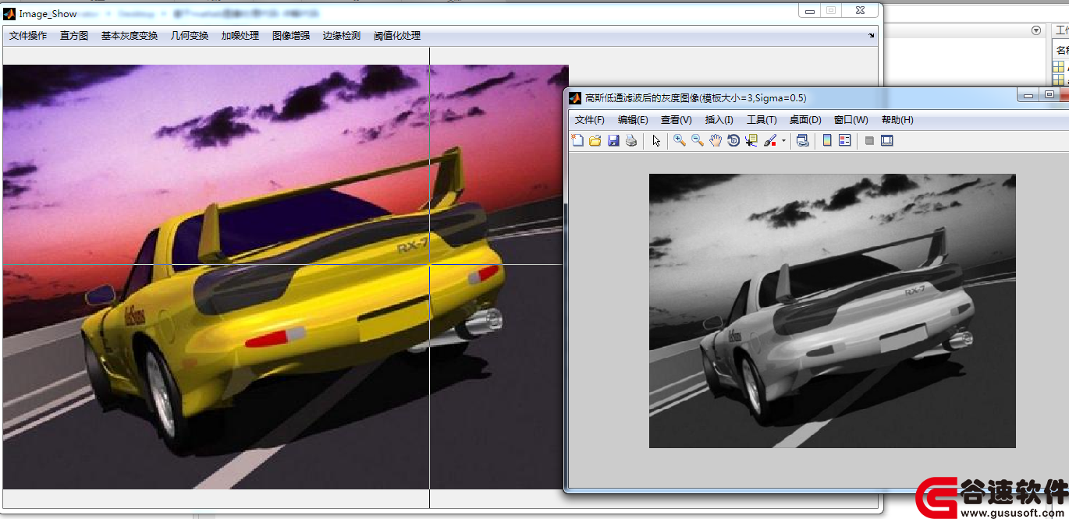Viewport: 1069px width, 519px height.
Task: Click the Open File folder icon
Action: pos(595,141)
